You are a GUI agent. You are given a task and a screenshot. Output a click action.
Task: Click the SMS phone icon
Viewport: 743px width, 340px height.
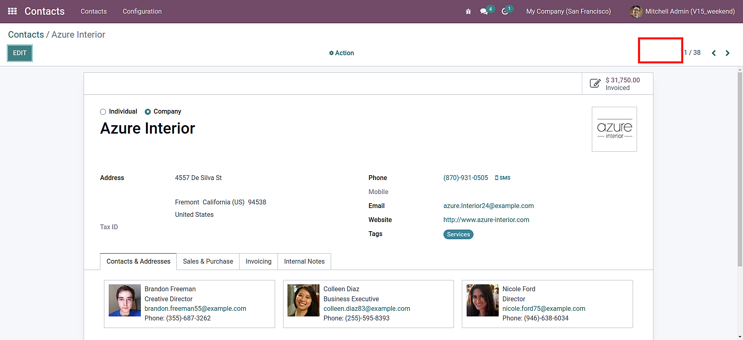(497, 178)
